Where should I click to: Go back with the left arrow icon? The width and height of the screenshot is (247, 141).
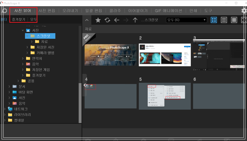coord(116,20)
